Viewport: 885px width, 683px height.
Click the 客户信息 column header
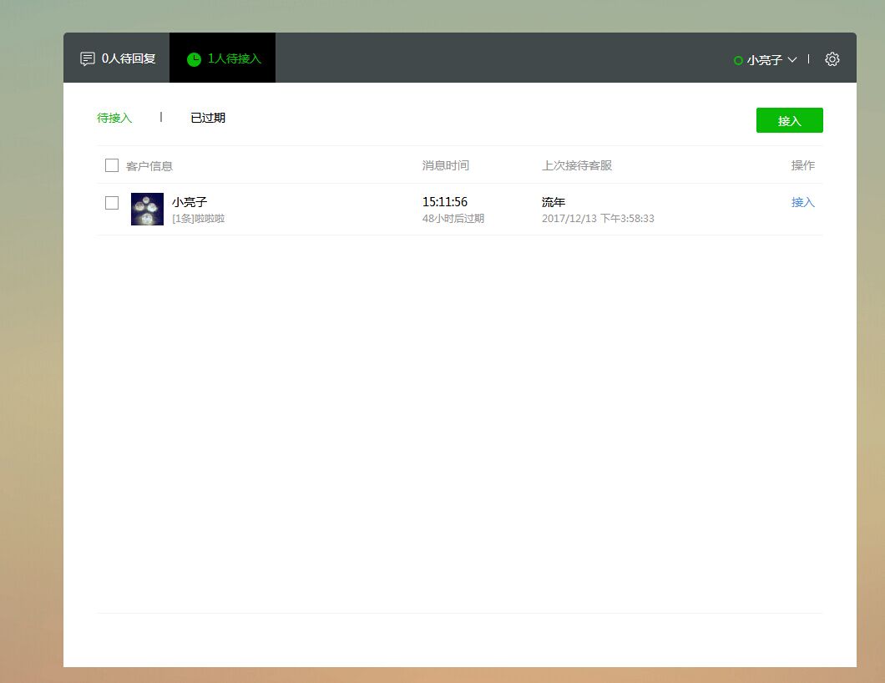[149, 166]
